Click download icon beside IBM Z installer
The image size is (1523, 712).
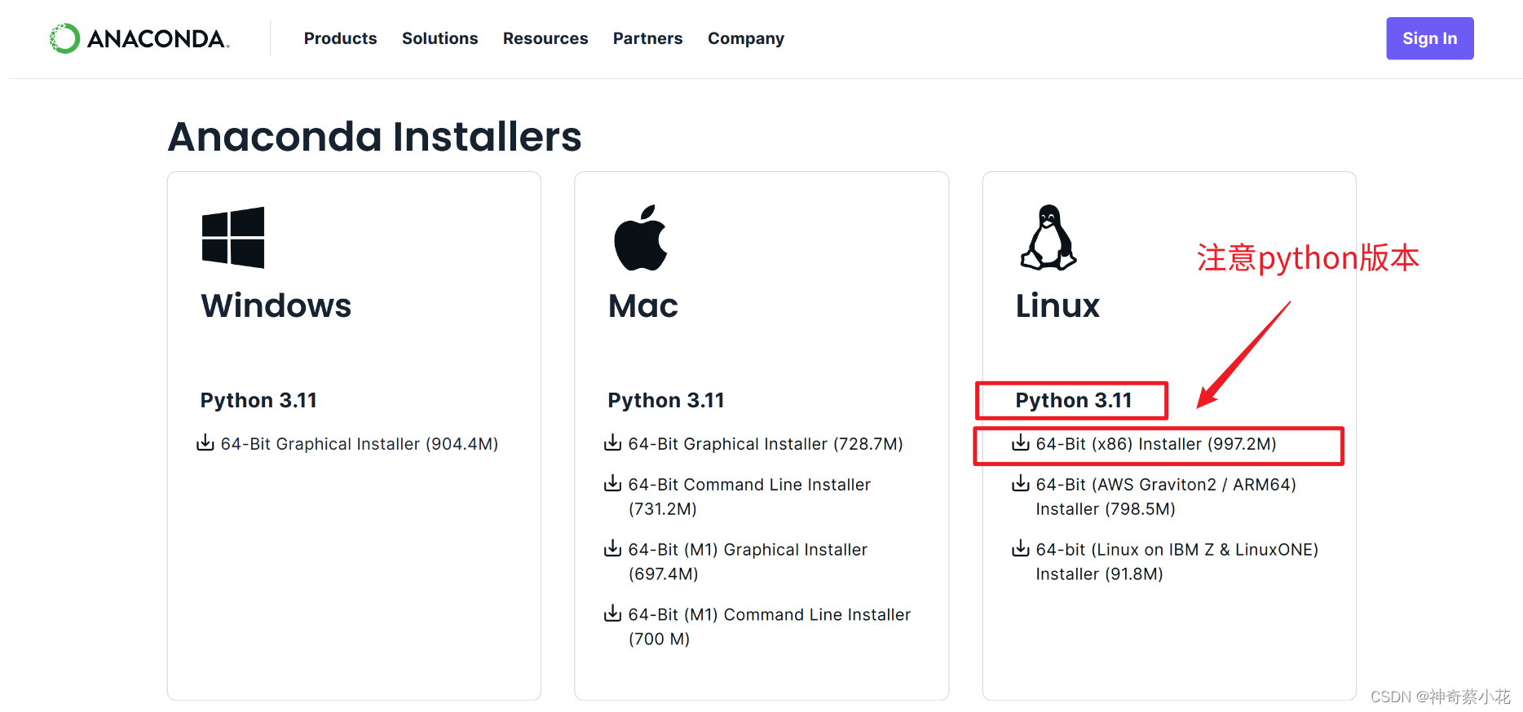click(x=1021, y=549)
